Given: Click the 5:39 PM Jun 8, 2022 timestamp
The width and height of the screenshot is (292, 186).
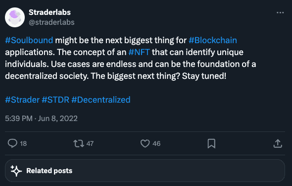Looking at the screenshot, I should (x=41, y=119).
